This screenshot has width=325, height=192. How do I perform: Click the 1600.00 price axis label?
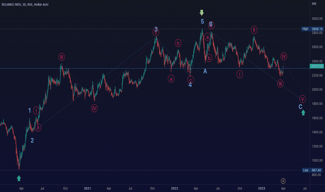[317, 118]
